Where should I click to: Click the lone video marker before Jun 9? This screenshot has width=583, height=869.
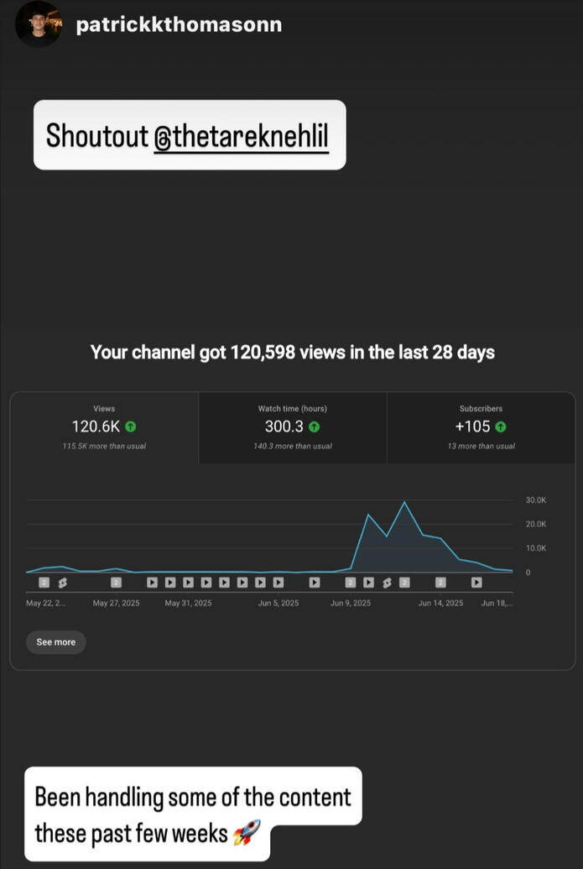(x=314, y=582)
